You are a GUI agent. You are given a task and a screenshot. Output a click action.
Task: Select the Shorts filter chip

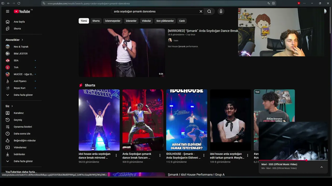click(96, 21)
